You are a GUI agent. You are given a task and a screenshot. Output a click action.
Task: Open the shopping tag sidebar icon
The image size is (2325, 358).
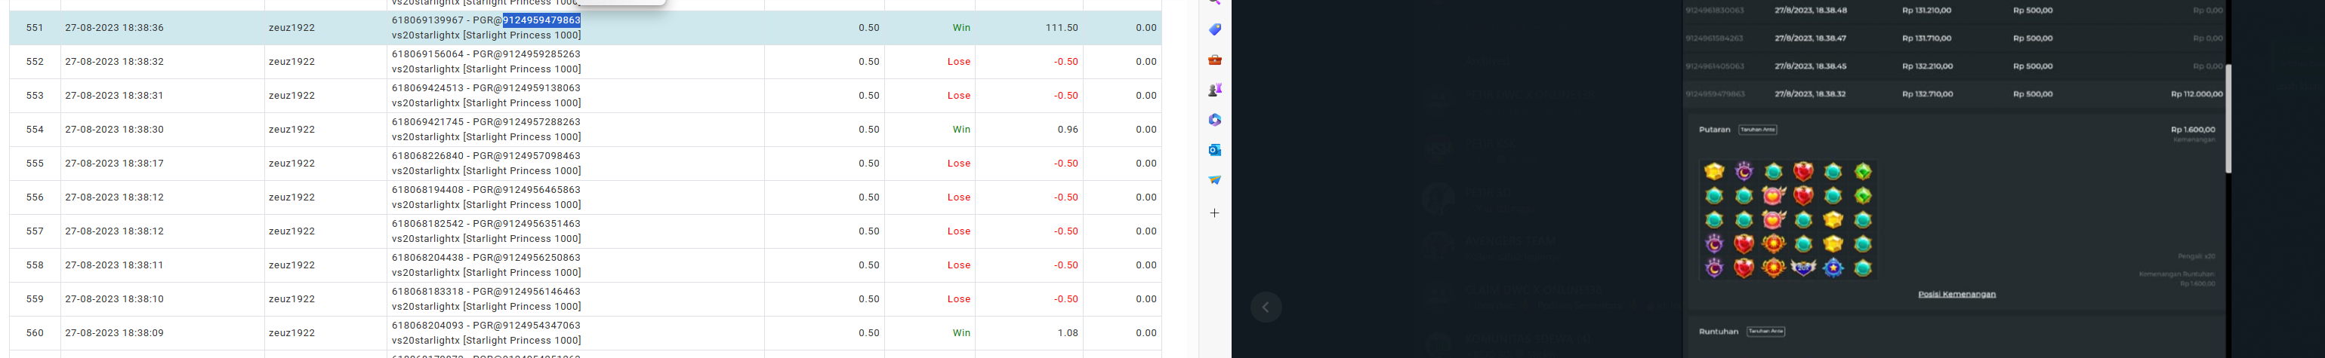coord(1215,29)
